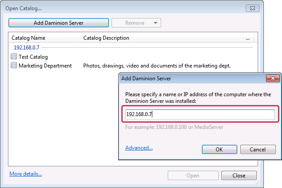The height and width of the screenshot is (188, 282).
Task: Sort by Catalog Description column header
Action: pos(162,38)
